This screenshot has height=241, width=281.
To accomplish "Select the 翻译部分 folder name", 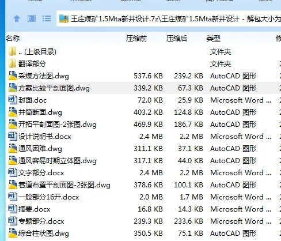I will [x=32, y=64].
